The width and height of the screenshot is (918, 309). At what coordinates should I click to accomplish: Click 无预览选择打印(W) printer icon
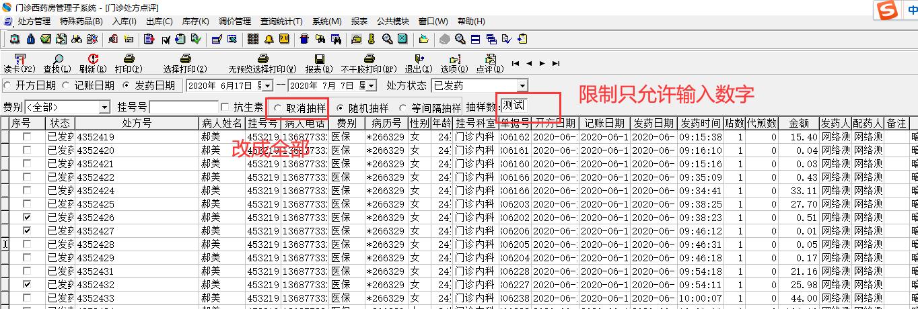[x=263, y=59]
